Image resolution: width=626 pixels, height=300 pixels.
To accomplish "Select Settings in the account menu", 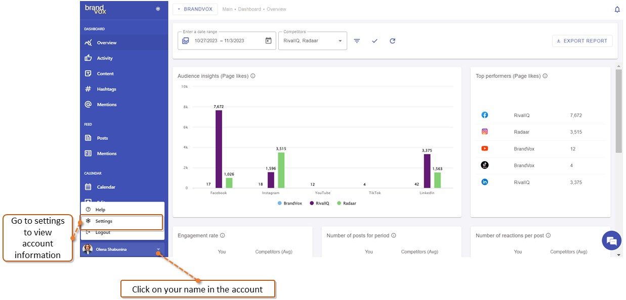I will click(122, 221).
